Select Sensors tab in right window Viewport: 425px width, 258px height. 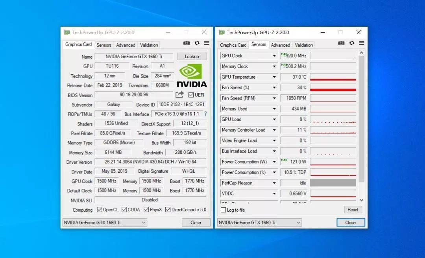[x=259, y=44]
